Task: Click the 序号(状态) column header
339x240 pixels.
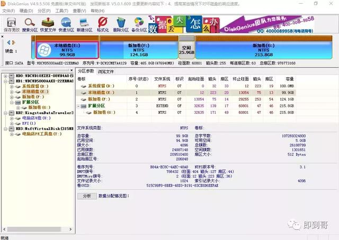Action: [x=139, y=79]
